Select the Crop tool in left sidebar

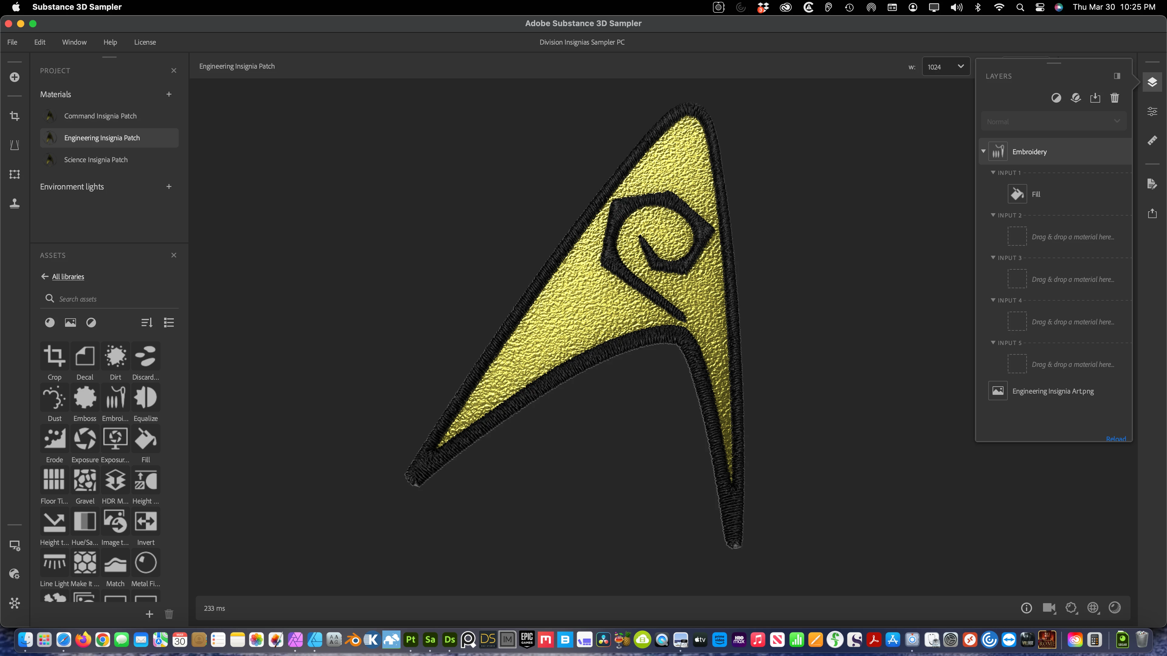(x=15, y=116)
